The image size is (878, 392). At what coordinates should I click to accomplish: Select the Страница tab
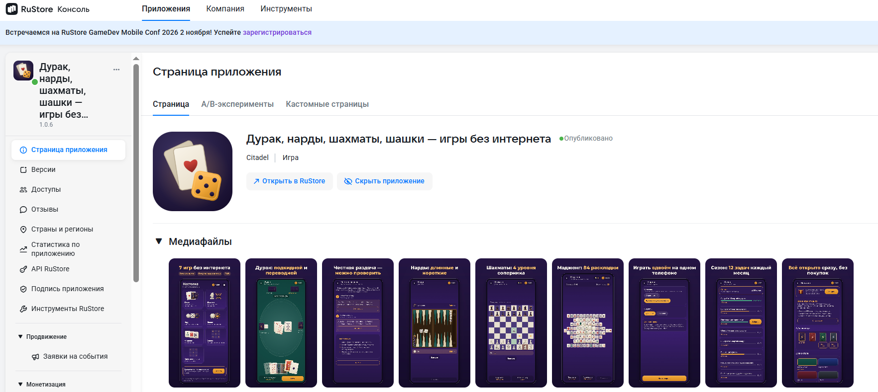[x=171, y=104]
